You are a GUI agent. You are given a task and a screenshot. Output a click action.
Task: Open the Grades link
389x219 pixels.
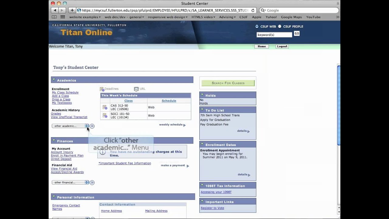click(x=56, y=114)
